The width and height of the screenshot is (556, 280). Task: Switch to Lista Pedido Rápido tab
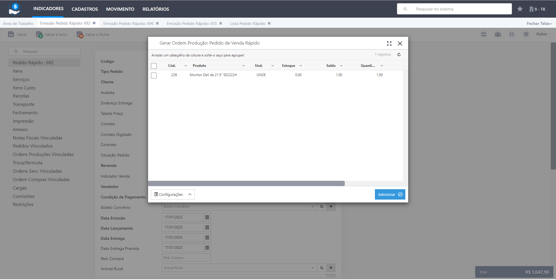point(248,23)
